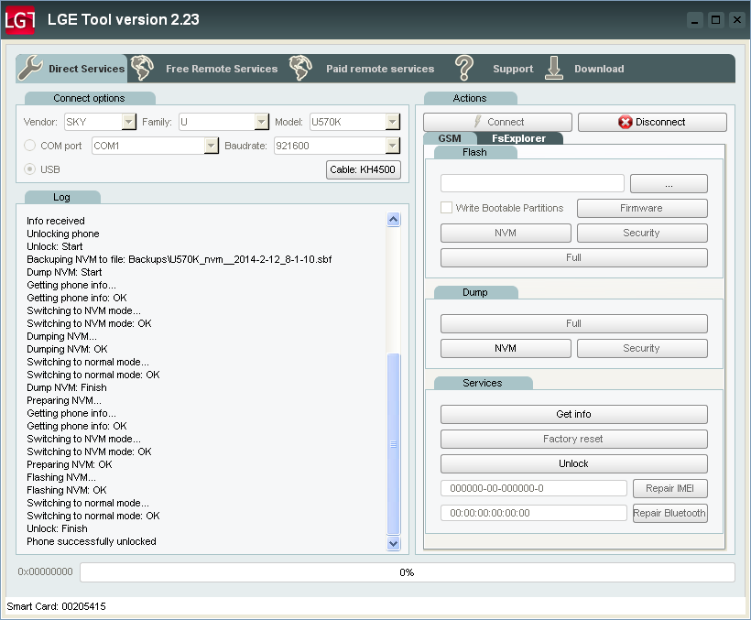Open the Direct Services tab

[x=71, y=68]
